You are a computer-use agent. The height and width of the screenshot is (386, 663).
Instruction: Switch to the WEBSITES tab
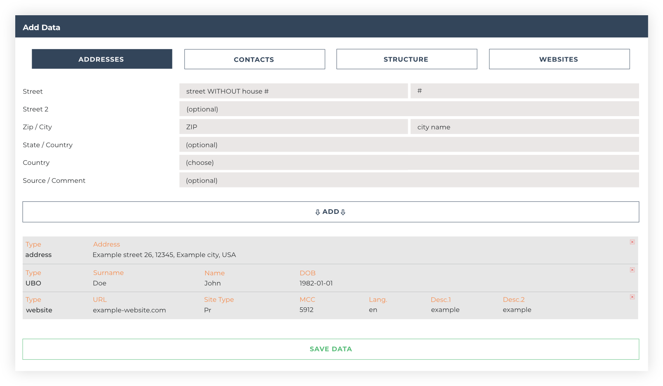[559, 59]
